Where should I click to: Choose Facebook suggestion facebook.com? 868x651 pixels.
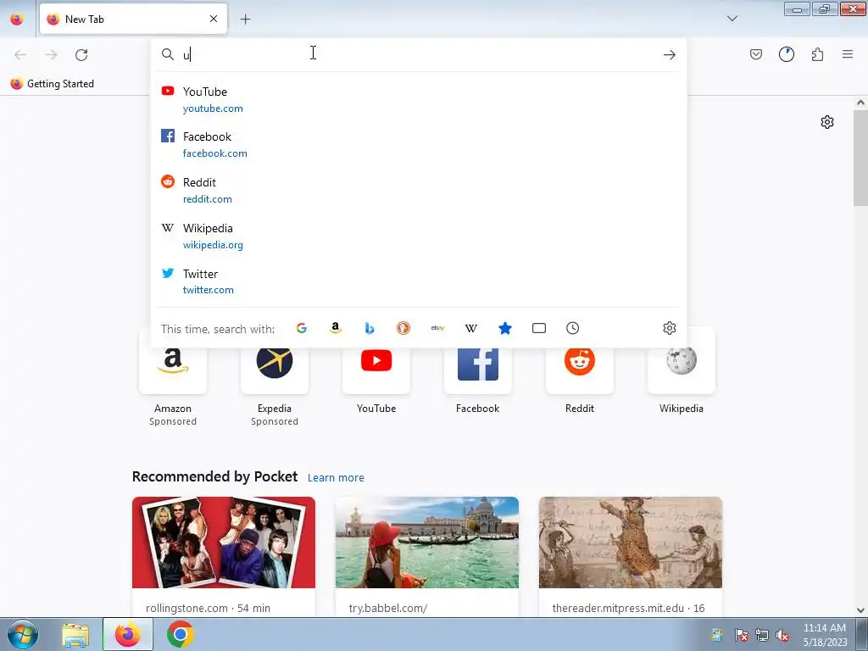pos(418,144)
